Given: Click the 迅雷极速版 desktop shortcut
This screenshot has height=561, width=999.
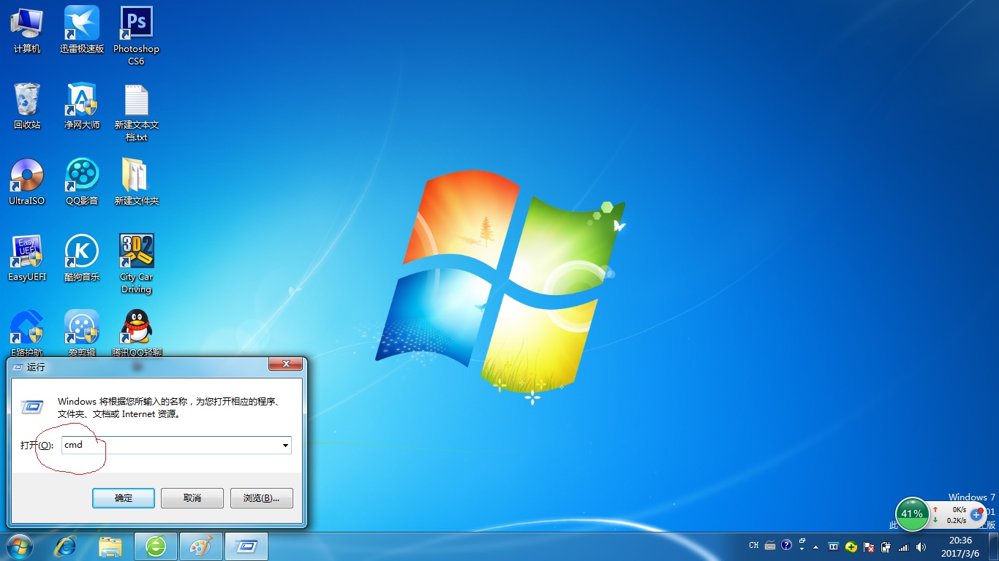Looking at the screenshot, I should coord(82,25).
